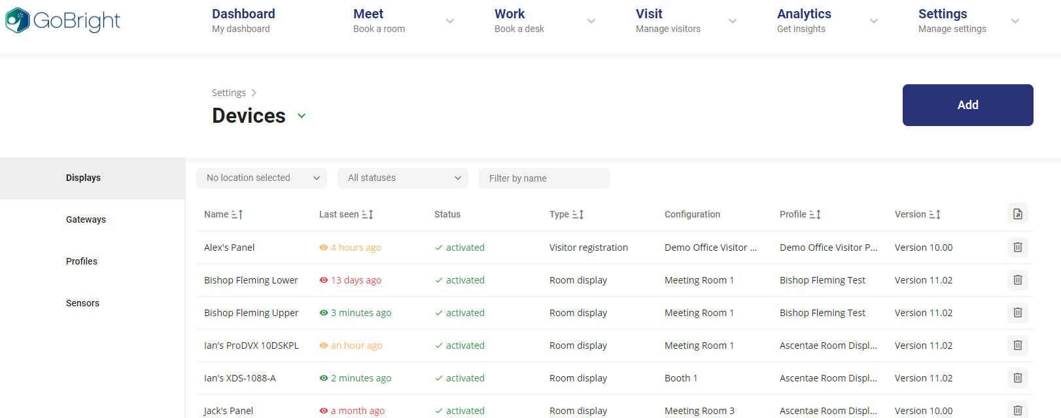Screen dimensions: 1061x418
Task: Open the 'No location selected' dropdown
Action: pyautogui.click(x=262, y=178)
